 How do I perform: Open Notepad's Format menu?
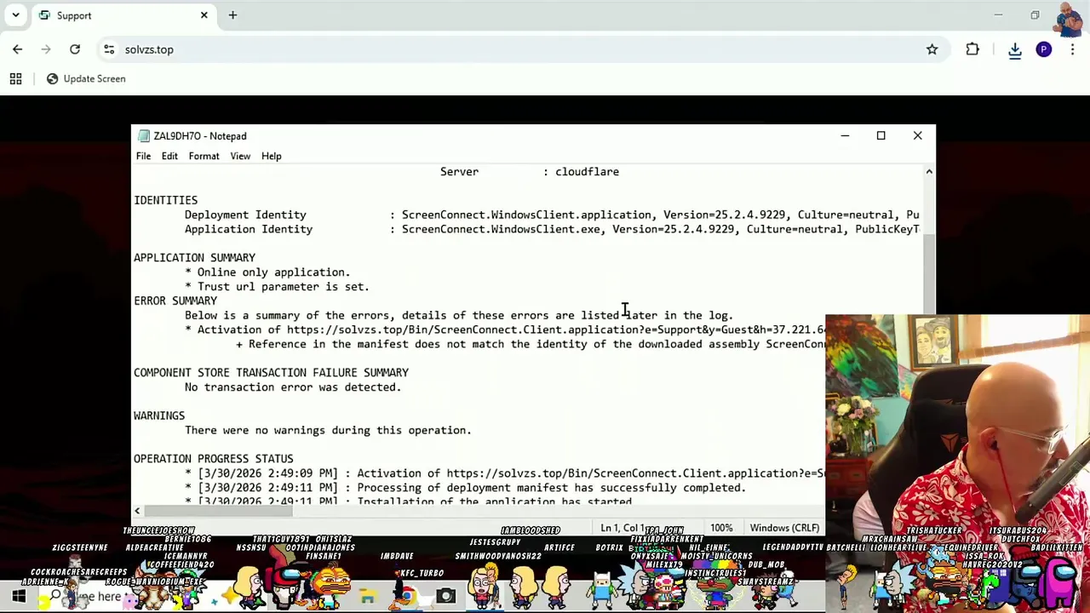point(204,156)
